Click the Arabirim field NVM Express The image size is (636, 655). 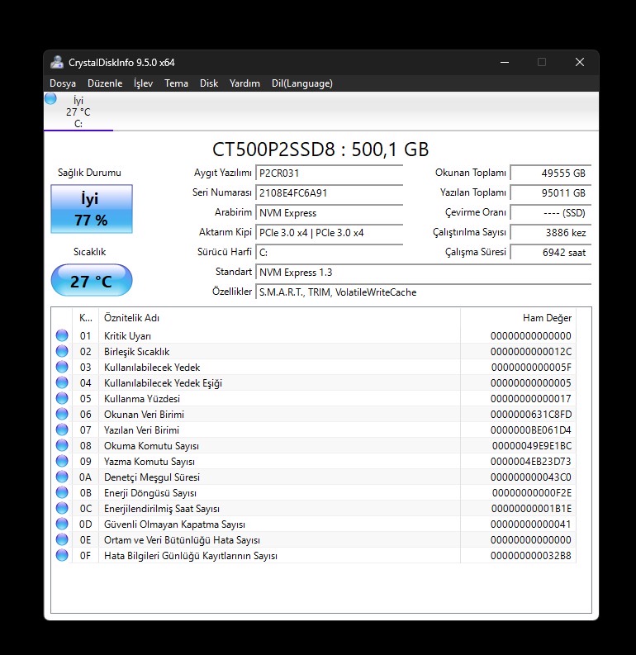click(x=329, y=213)
